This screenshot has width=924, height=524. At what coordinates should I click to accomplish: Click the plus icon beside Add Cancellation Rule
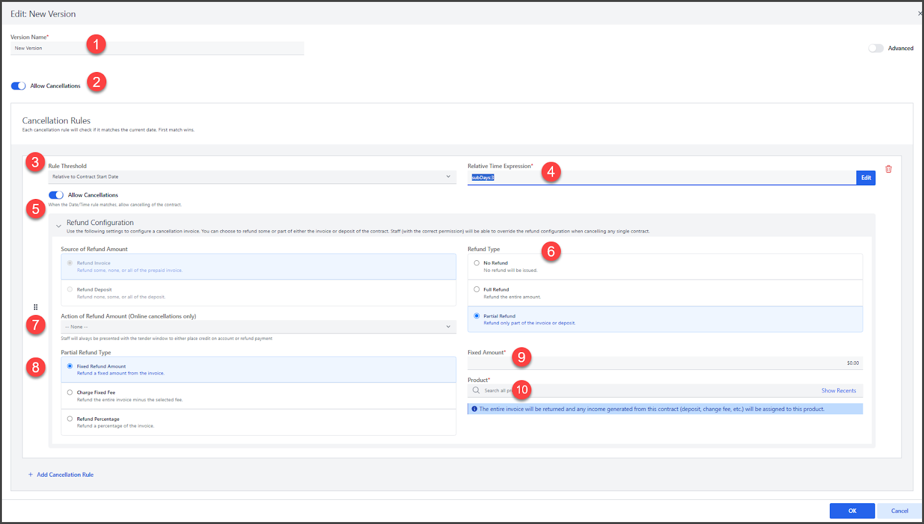tap(31, 475)
